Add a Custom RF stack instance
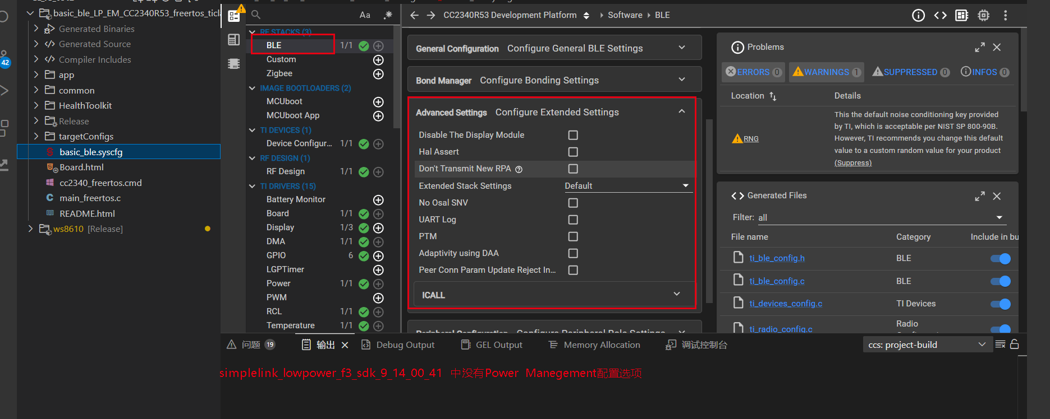The height and width of the screenshot is (419, 1050). 379,60
